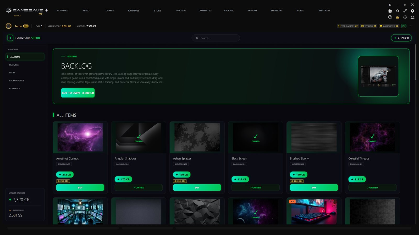Buy the Amethyst Cosmos background
The height and width of the screenshot is (235, 419).
click(x=80, y=187)
